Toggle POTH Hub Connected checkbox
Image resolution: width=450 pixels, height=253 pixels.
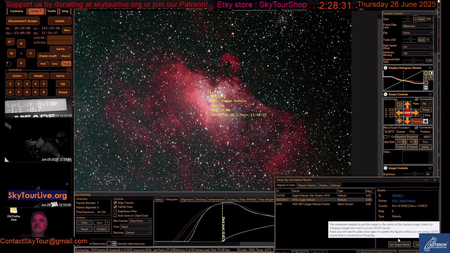(x=417, y=99)
